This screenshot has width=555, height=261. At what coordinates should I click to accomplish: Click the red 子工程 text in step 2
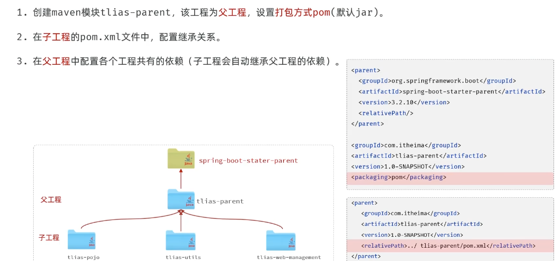coord(56,37)
